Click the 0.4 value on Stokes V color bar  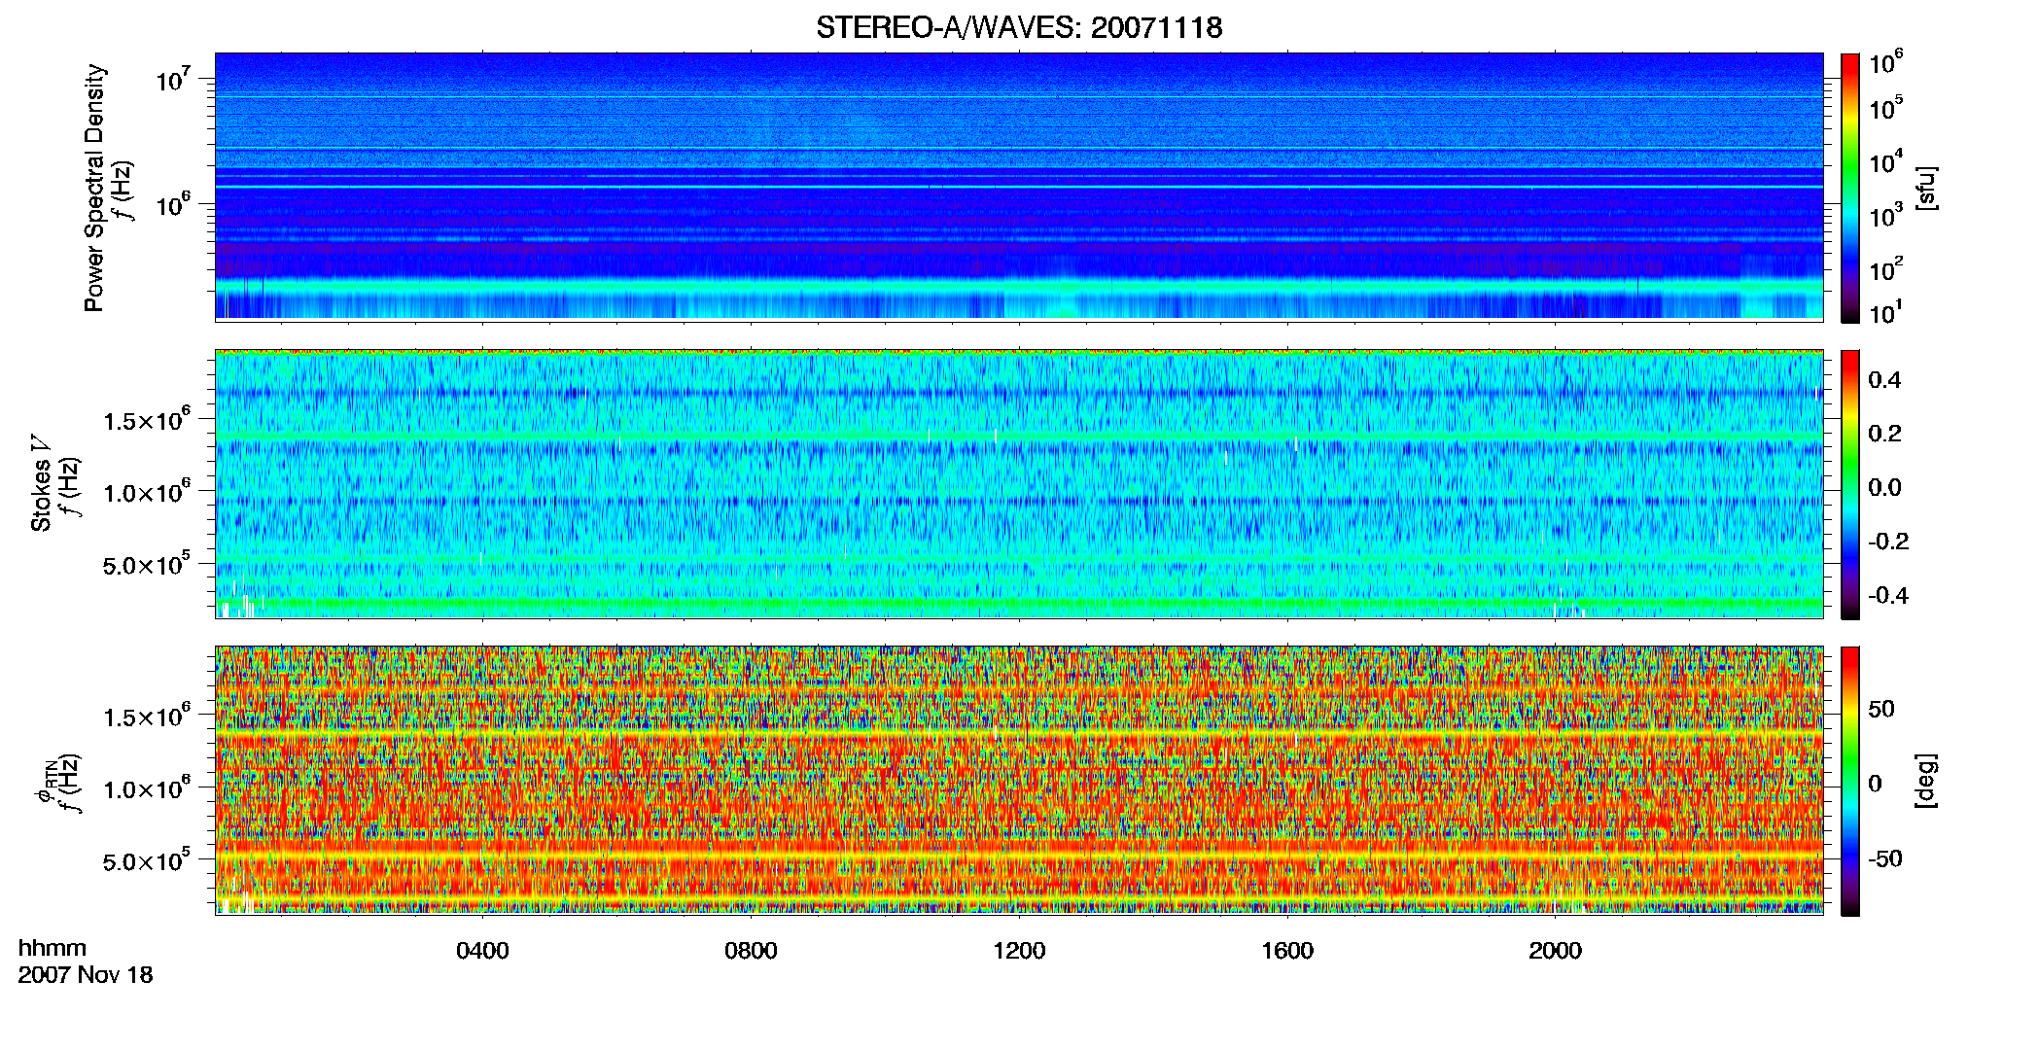point(1884,380)
